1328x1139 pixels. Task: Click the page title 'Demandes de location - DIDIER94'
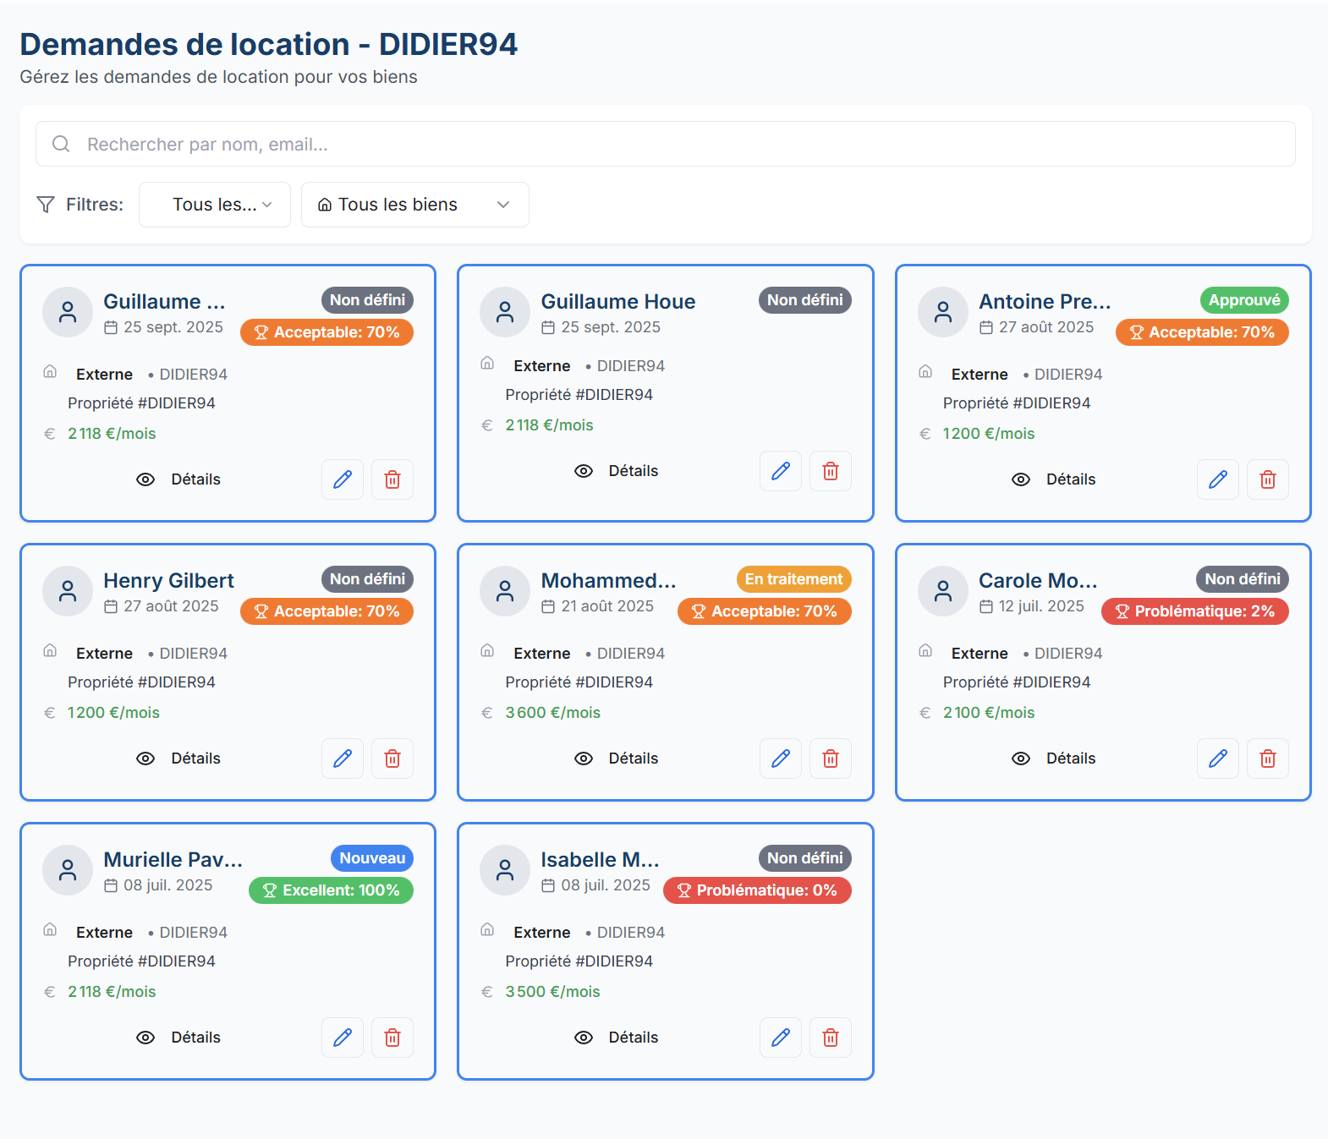[269, 44]
